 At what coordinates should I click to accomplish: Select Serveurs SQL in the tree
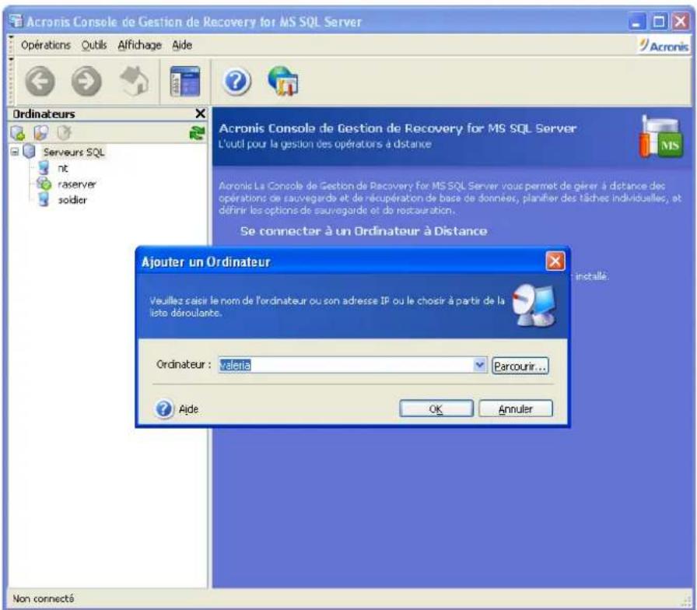[x=74, y=152]
